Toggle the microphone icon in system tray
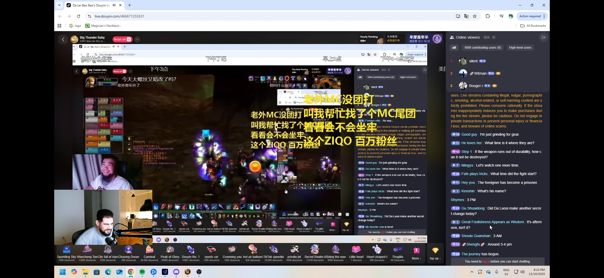Screen dimensions: 604x278 497,272
